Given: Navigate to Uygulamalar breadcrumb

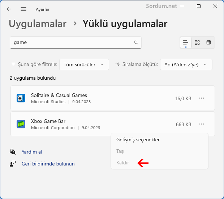Looking at the screenshot, I should click(38, 24).
